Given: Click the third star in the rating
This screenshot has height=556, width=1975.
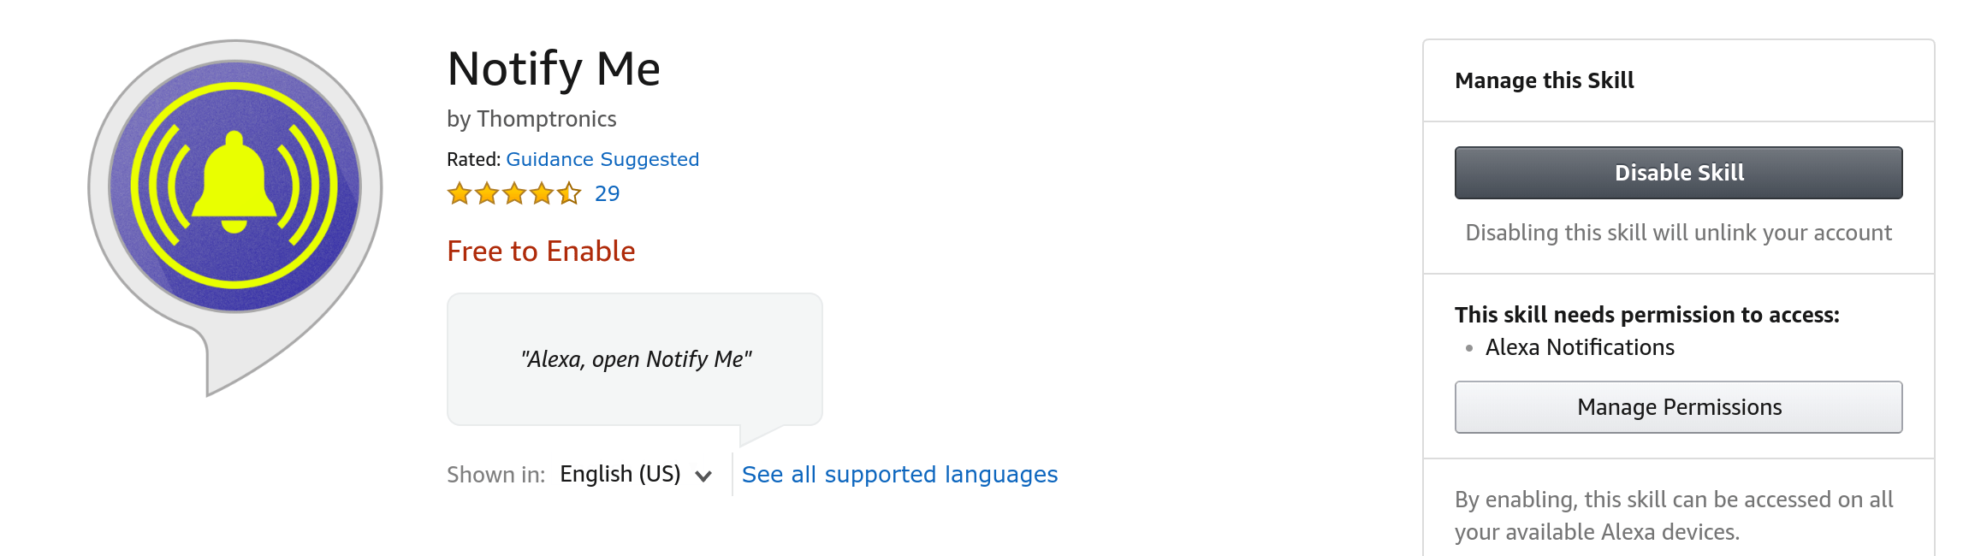Looking at the screenshot, I should tap(514, 194).
